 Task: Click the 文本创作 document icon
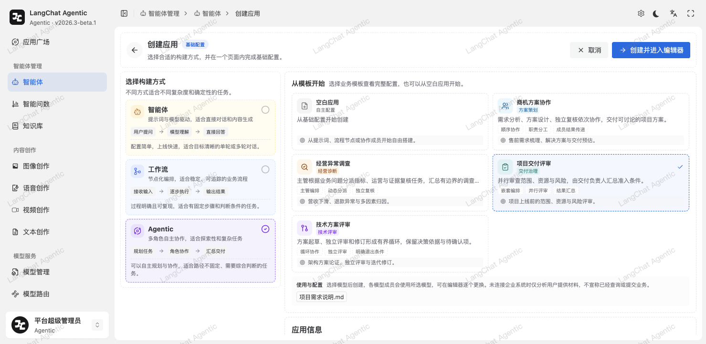(x=15, y=232)
